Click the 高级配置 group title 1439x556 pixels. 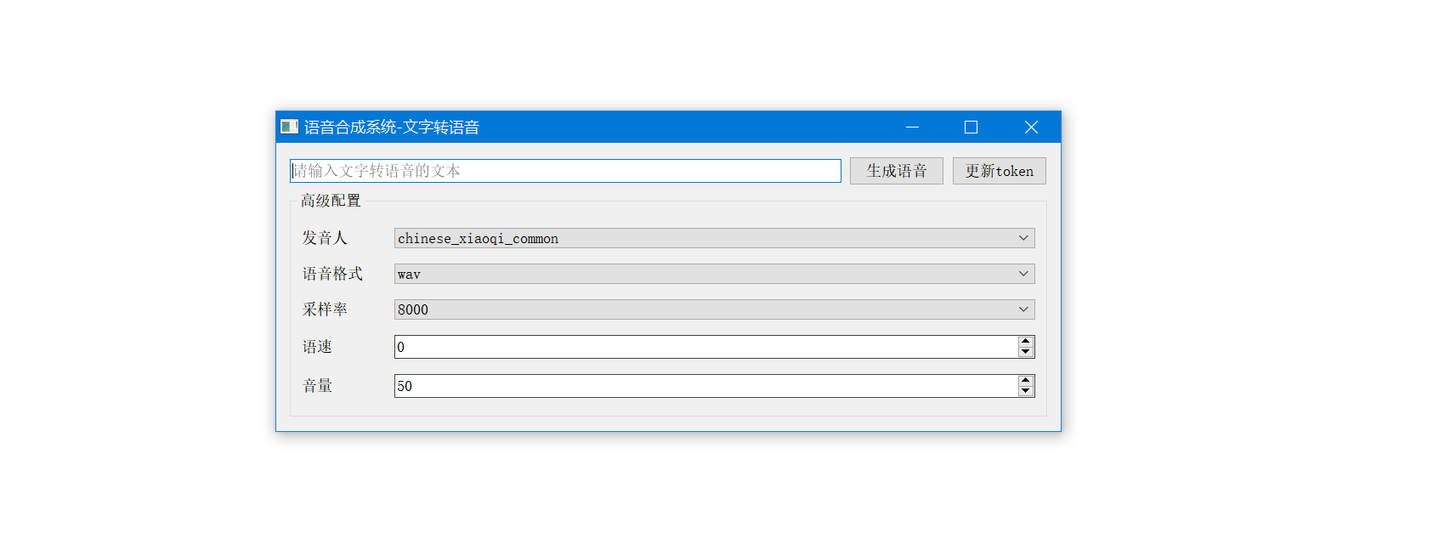[331, 201]
